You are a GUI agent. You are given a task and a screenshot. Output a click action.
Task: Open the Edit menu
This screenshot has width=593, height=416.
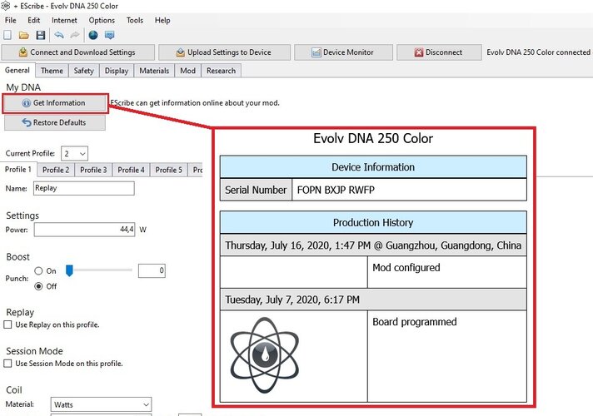pyautogui.click(x=33, y=20)
